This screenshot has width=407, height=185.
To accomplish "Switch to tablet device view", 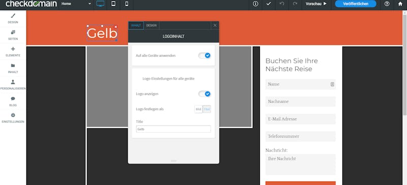I will [113, 4].
